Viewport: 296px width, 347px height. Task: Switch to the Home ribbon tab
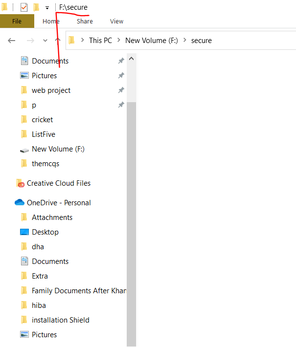(x=51, y=21)
